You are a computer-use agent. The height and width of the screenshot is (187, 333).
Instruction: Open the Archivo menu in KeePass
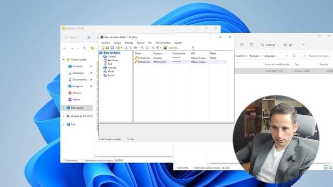click(106, 43)
